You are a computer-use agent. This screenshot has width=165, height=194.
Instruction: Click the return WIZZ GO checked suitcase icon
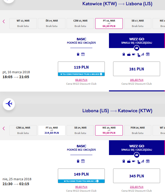point(129,161)
